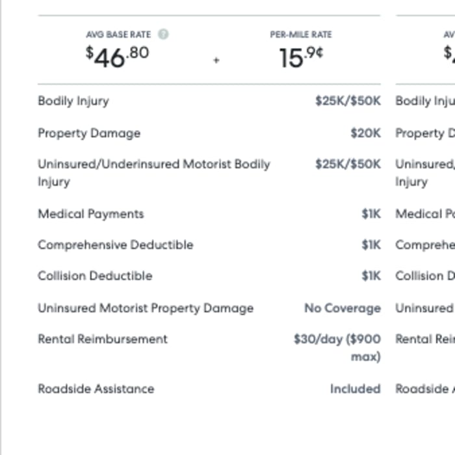Click the 15.9¢ per-mile rate value
The image size is (455, 455).
301,57
